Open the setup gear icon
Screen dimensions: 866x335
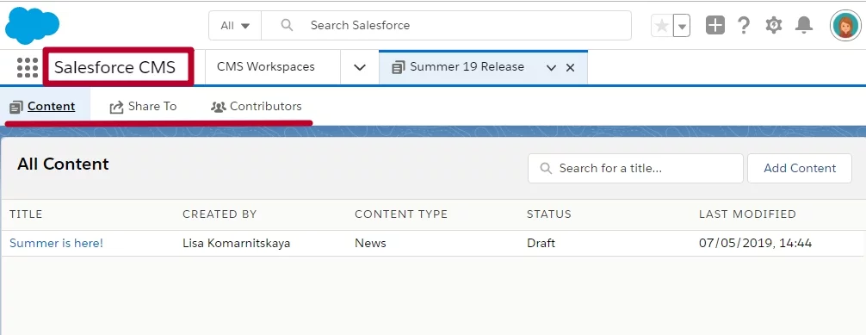774,25
